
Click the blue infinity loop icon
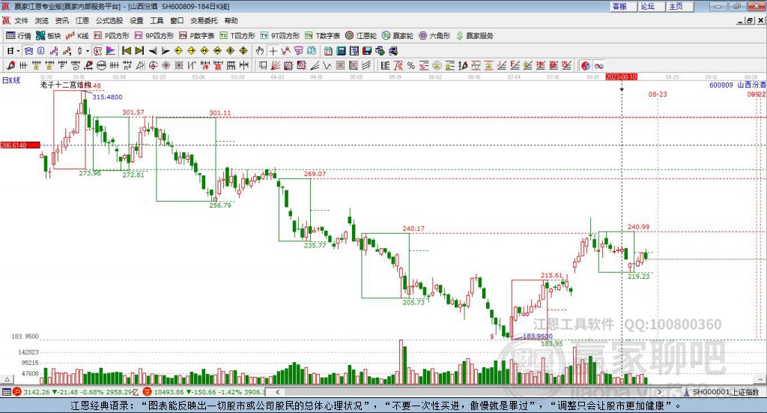(x=598, y=65)
